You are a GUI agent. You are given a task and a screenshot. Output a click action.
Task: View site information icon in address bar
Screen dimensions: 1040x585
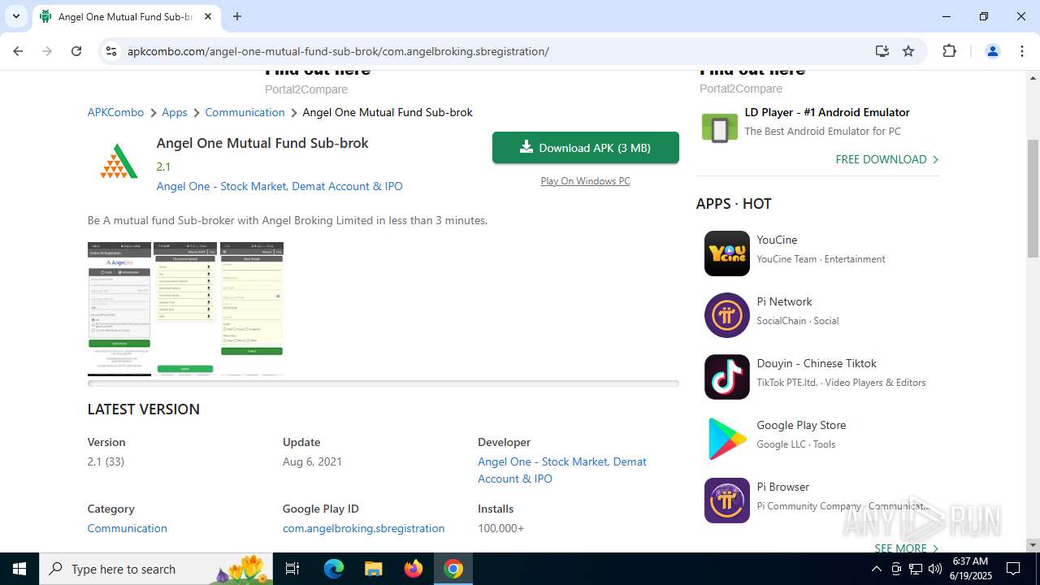pos(111,51)
